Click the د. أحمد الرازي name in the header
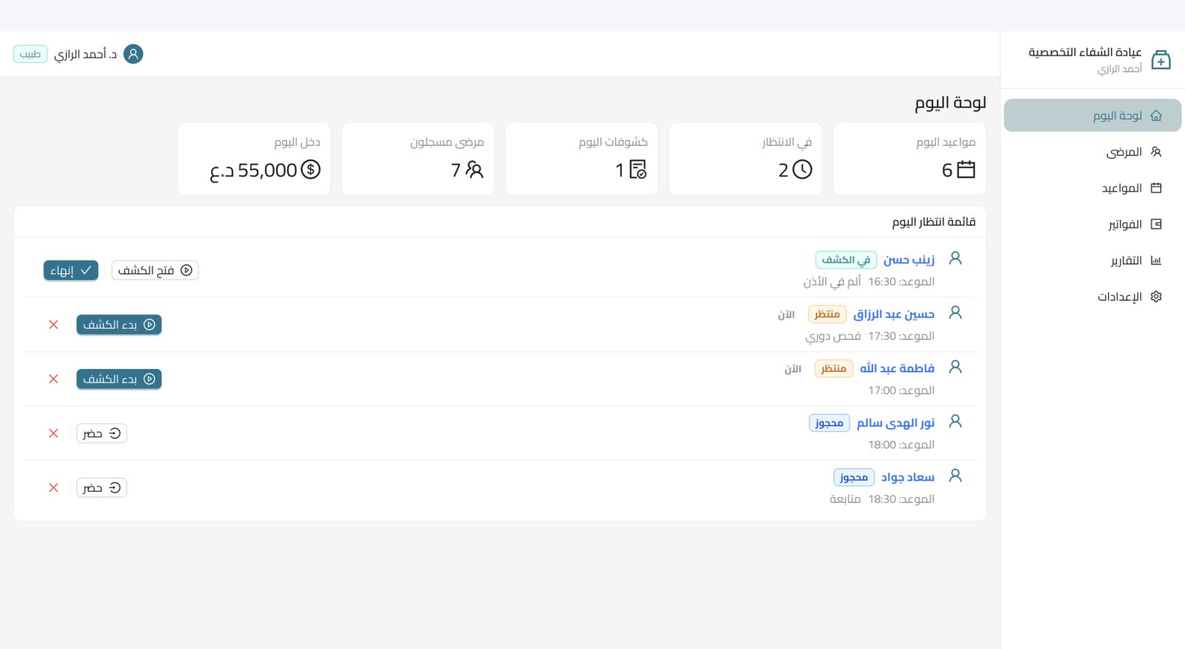 pyautogui.click(x=85, y=54)
